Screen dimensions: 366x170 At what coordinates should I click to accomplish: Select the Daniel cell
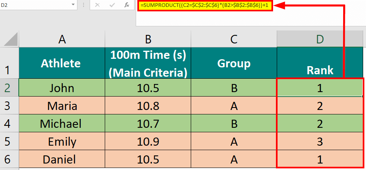[x=62, y=159]
